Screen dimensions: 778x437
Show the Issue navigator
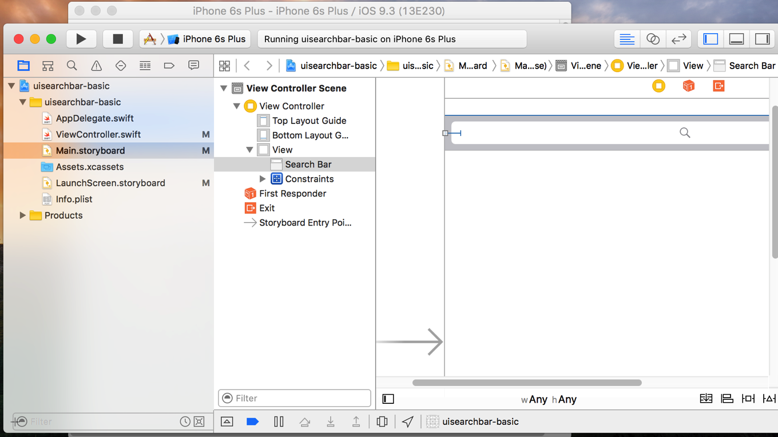coord(96,66)
